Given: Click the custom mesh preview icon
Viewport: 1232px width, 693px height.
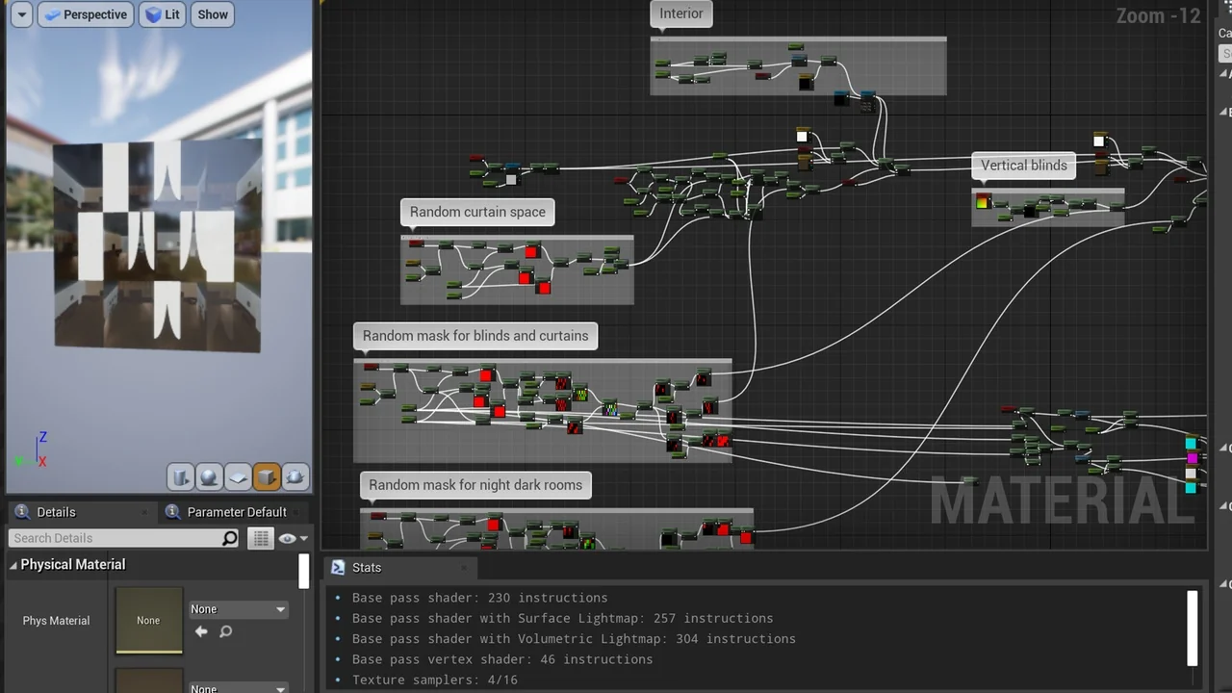Looking at the screenshot, I should (x=295, y=476).
